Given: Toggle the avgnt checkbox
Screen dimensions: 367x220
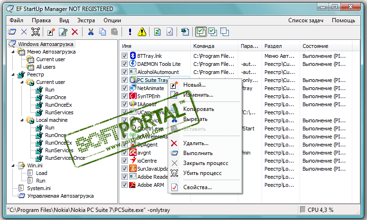Looking at the screenshot, I should pyautogui.click(x=124, y=153).
